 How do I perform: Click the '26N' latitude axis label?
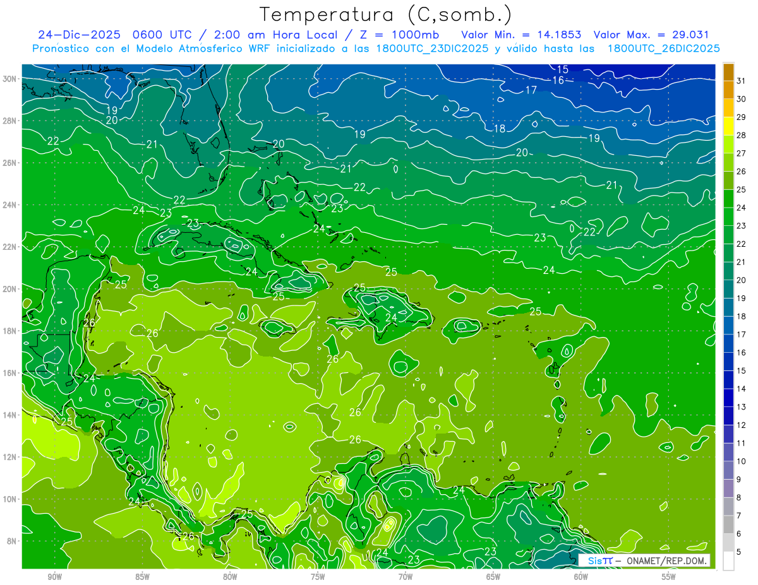9,163
